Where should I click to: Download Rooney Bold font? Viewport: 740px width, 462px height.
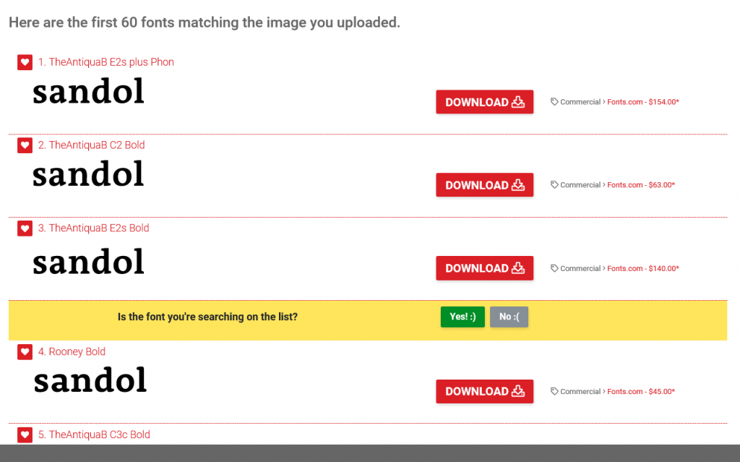[485, 392]
